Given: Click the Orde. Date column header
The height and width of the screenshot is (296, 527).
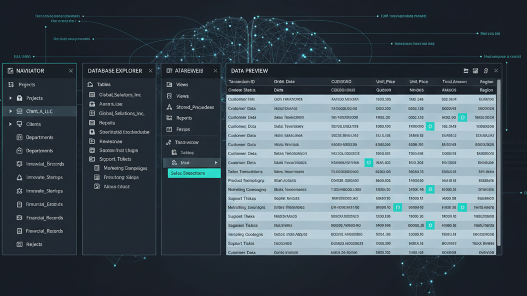Looking at the screenshot, I should pos(284,82).
